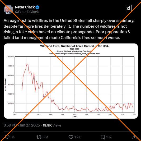
Task: Click the repost arrows icon
Action: (x=39, y=137)
